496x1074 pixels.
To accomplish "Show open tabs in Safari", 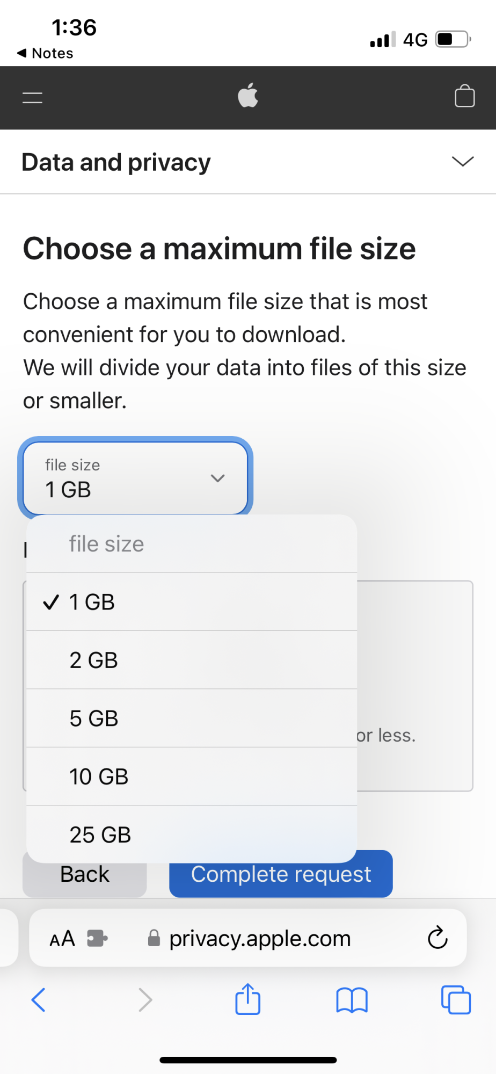I will click(456, 1000).
